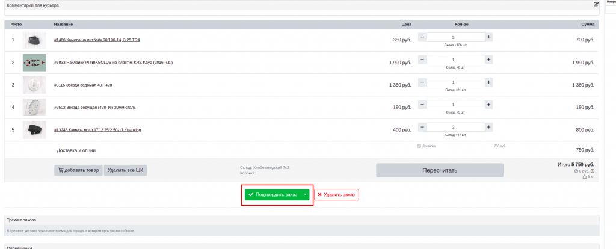
Task: Toggle the Доставка checkbox
Action: click(x=419, y=146)
